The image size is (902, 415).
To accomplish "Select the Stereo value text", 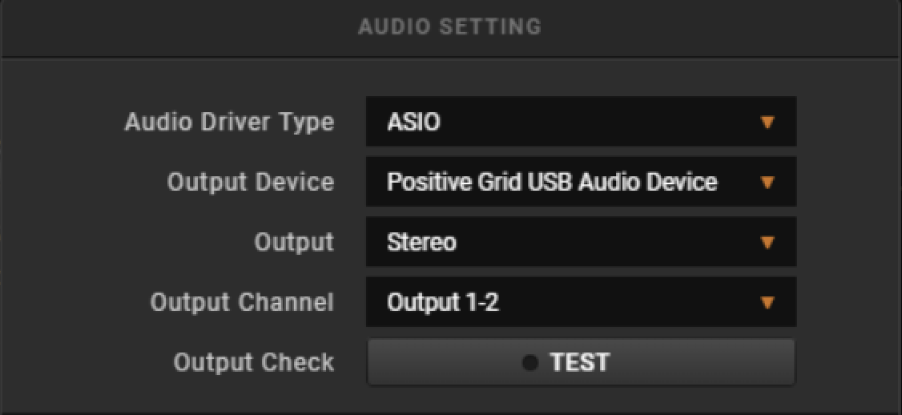I will coord(421,242).
